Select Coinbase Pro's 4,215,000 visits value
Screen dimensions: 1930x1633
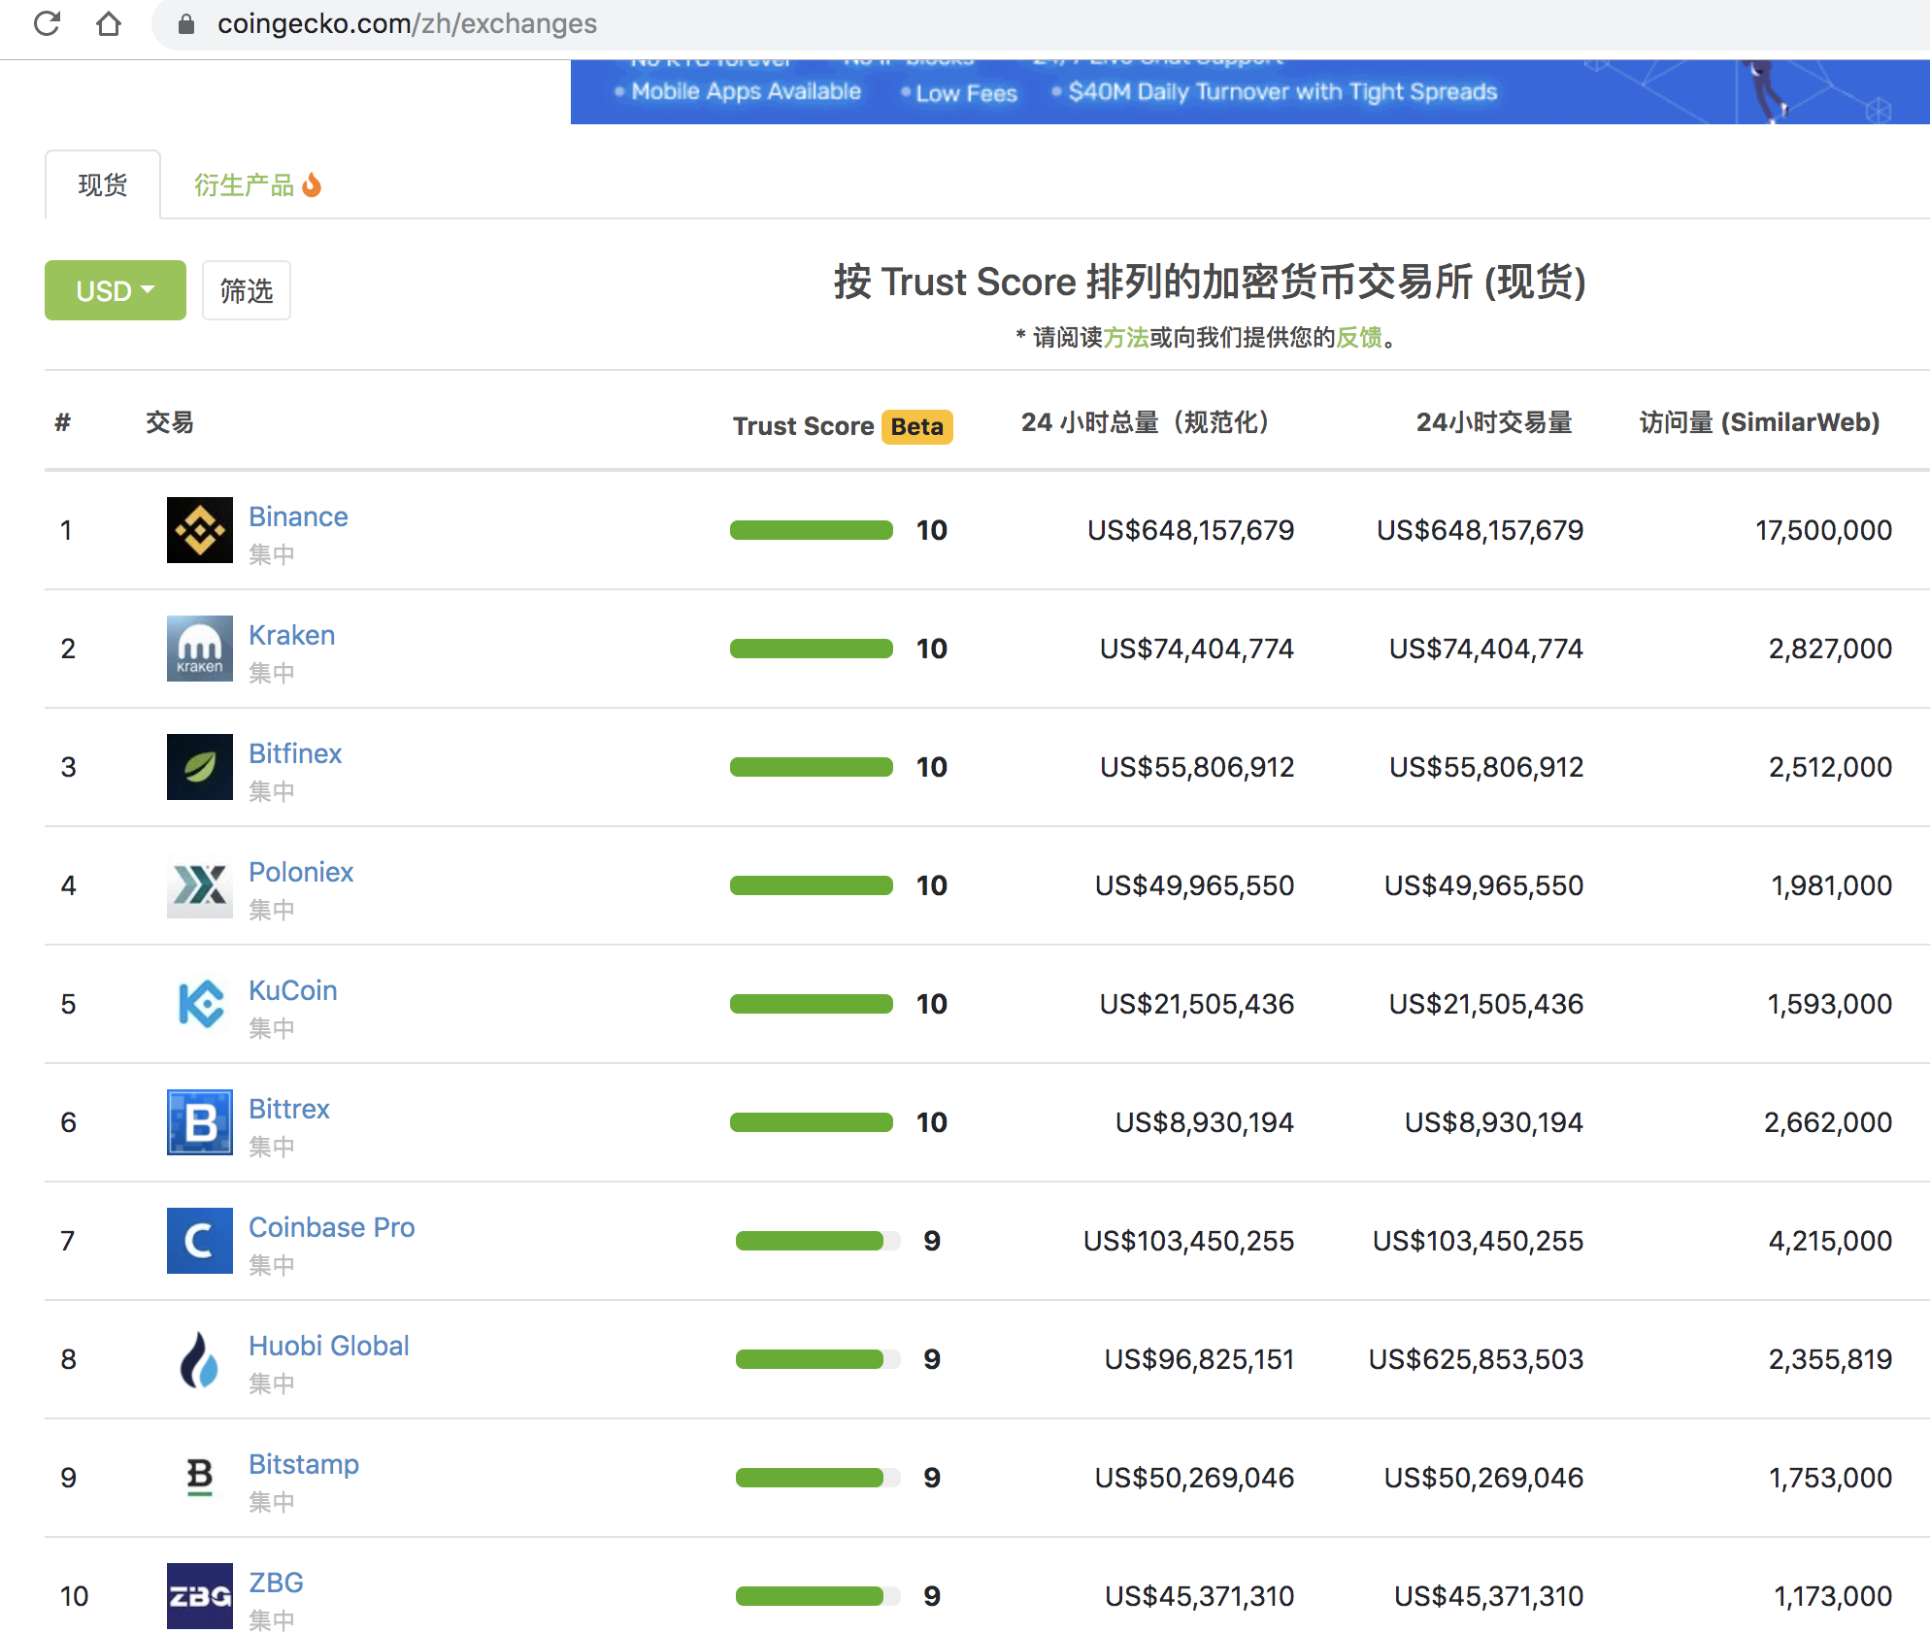coord(1830,1241)
